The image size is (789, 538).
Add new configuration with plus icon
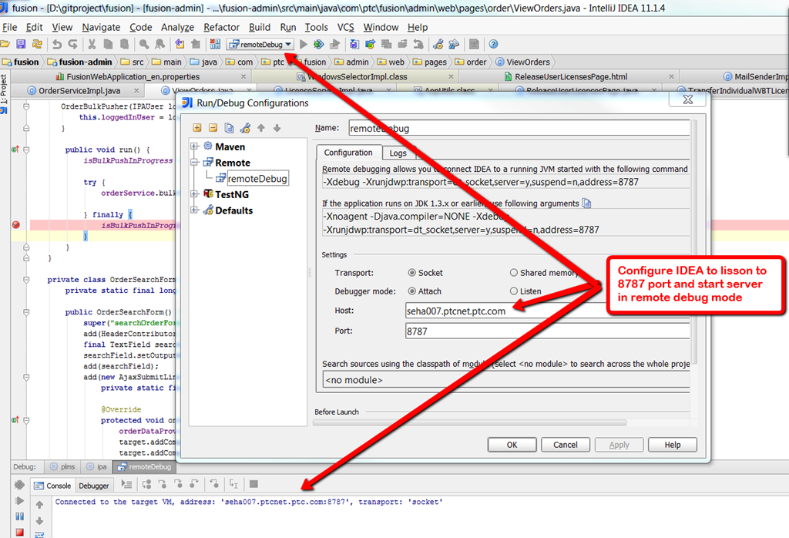(x=197, y=128)
